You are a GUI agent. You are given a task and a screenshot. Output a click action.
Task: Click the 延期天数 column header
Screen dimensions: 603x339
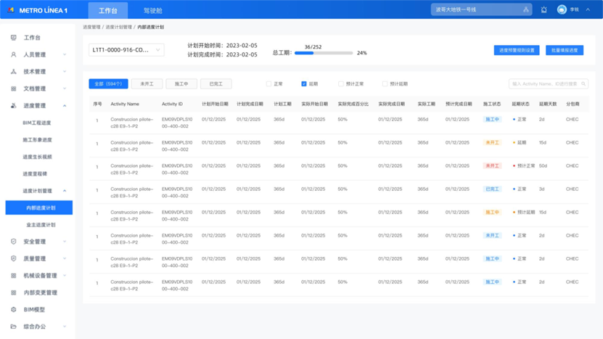(x=548, y=105)
